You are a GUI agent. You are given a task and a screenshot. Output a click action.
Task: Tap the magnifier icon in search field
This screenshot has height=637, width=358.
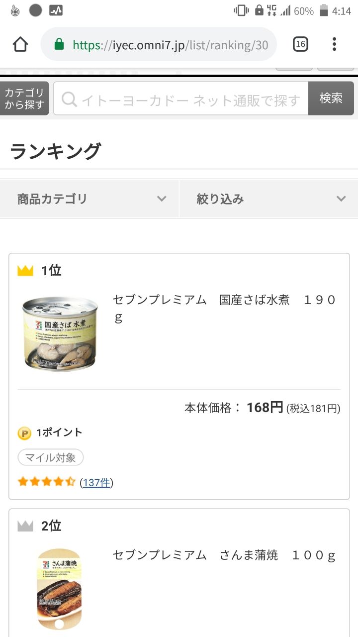(x=69, y=99)
